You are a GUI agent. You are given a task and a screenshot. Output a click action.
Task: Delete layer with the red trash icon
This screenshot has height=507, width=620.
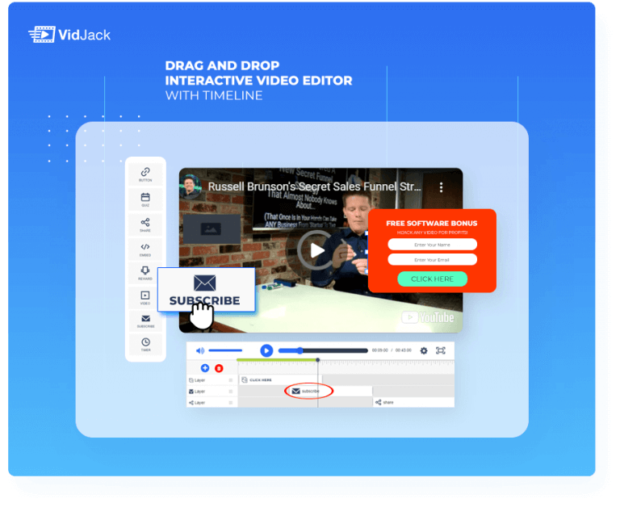219,369
